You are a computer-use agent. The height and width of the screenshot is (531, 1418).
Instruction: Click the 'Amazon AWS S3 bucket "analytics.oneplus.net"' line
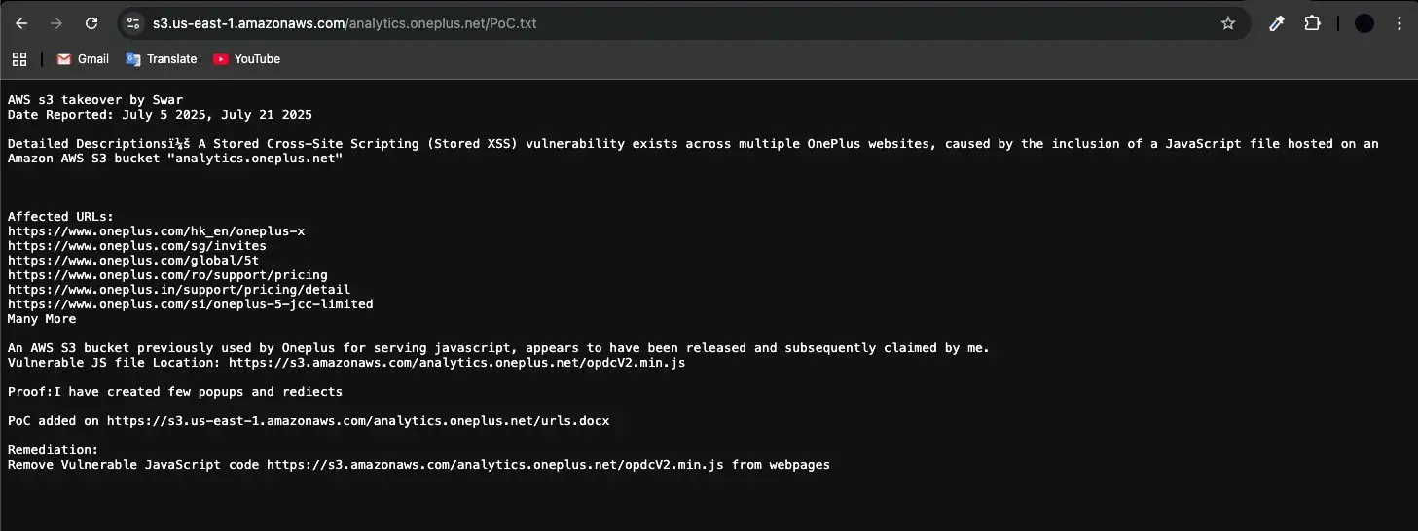[175, 159]
